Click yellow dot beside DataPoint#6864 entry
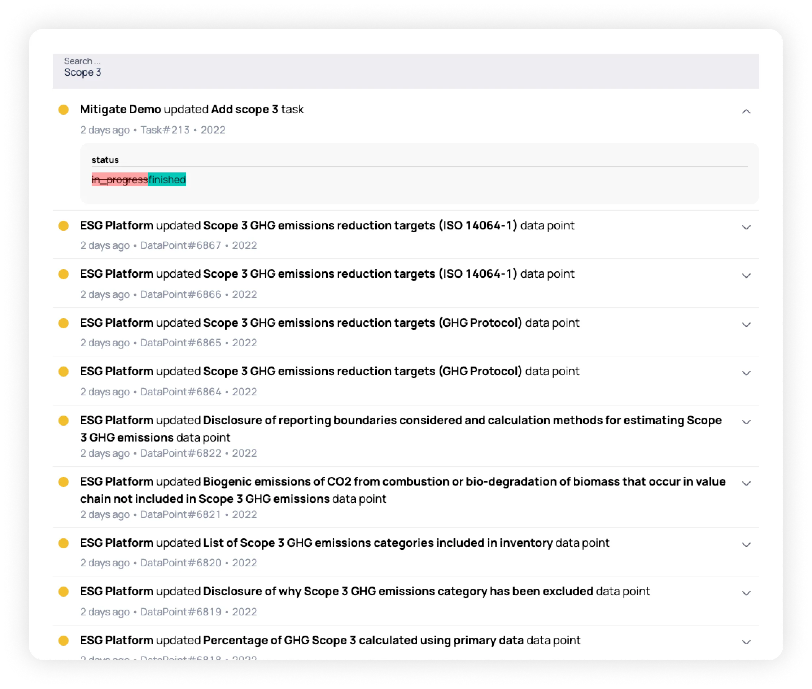 (63, 372)
